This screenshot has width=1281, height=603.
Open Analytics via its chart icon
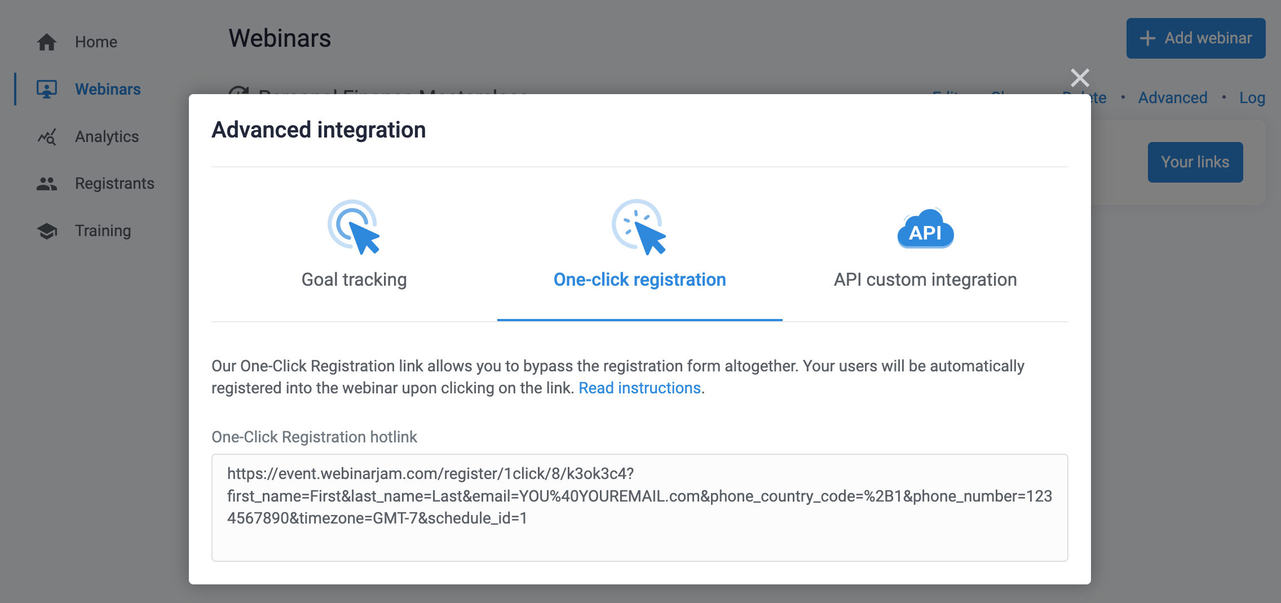(47, 136)
